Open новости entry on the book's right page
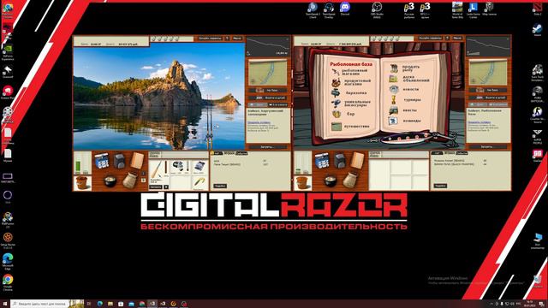 tap(404, 89)
